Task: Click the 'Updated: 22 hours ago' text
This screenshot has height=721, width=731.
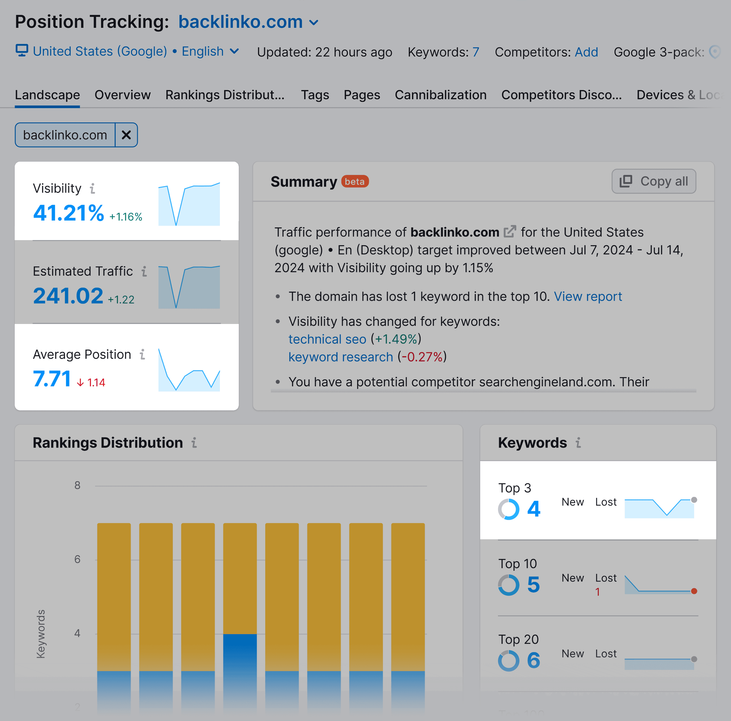Action: [x=325, y=52]
